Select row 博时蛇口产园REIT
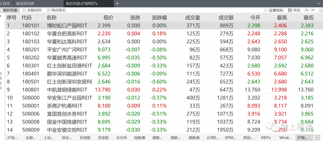The image size is (323, 141). (164, 26)
